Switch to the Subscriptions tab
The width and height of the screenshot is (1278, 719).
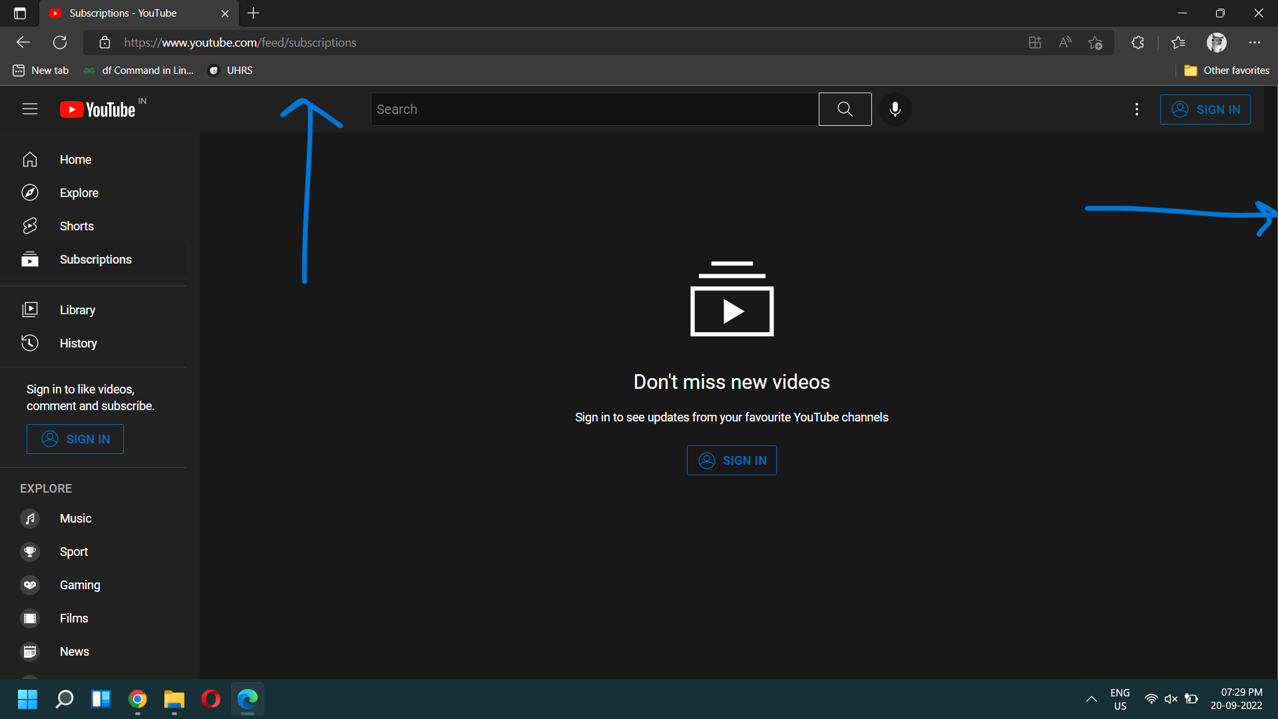(126, 13)
